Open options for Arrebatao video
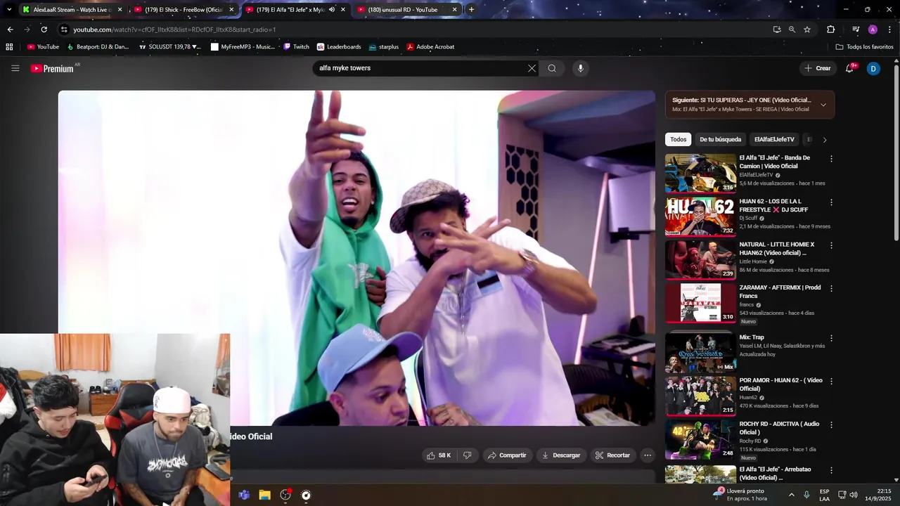Image resolution: width=900 pixels, height=506 pixels. coord(831,470)
